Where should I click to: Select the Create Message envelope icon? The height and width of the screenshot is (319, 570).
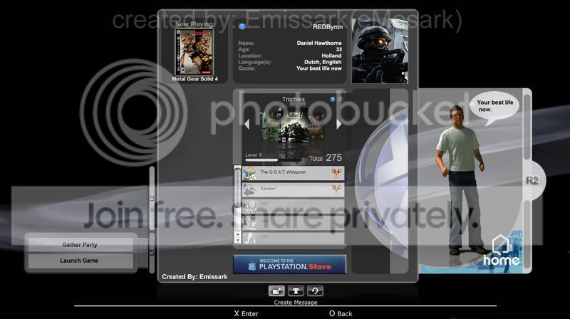tap(276, 291)
